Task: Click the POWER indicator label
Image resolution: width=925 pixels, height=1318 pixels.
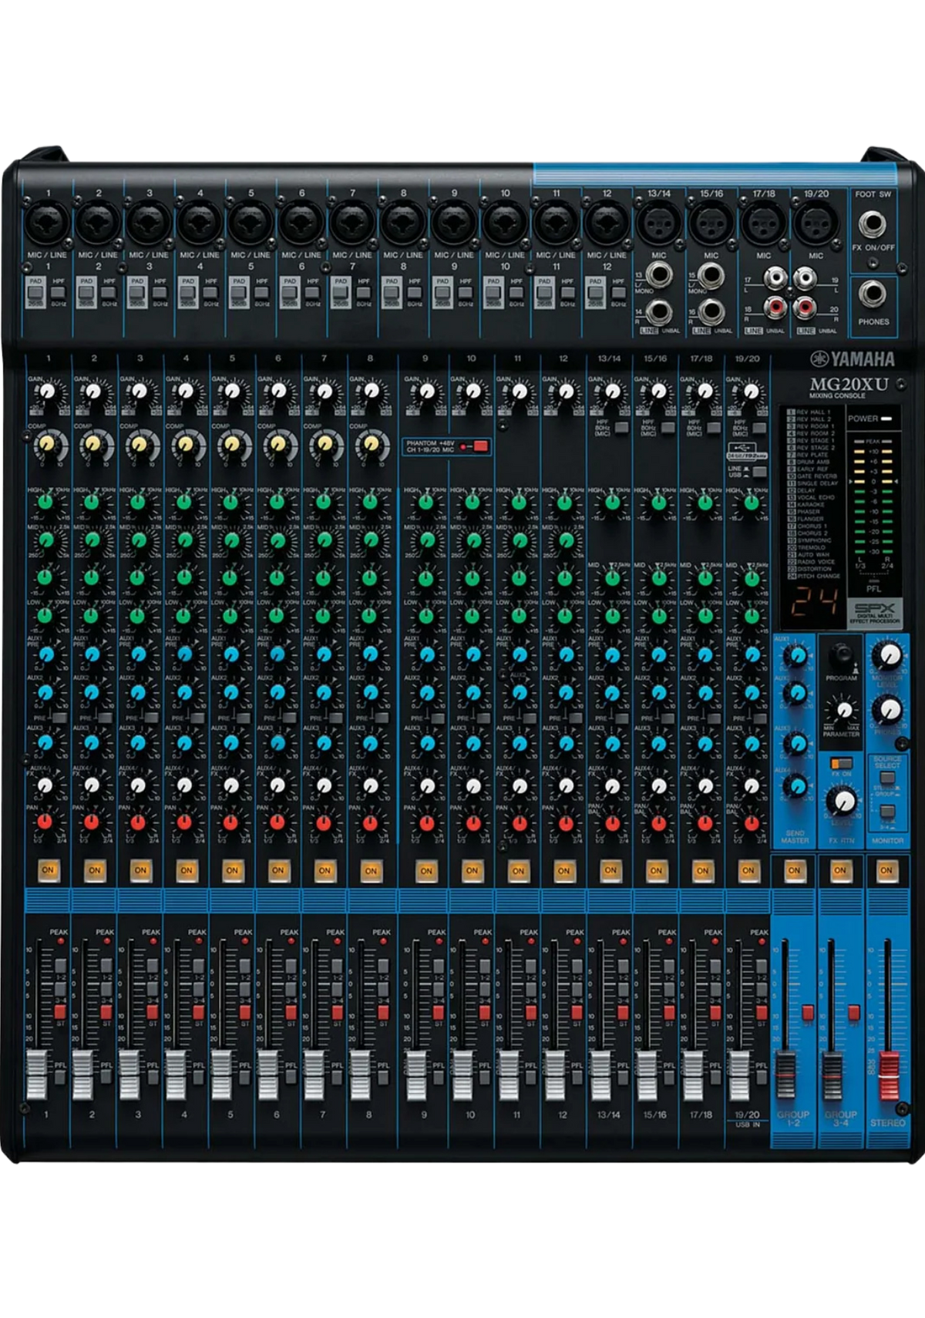Action: click(x=862, y=419)
